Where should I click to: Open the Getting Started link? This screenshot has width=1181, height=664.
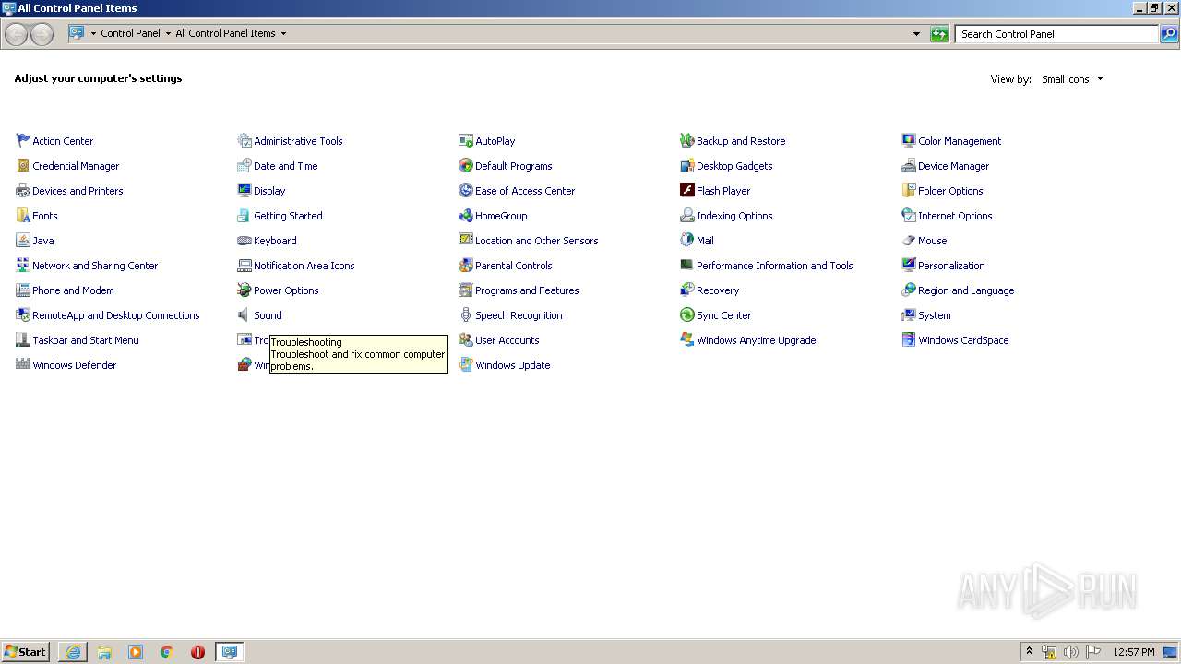click(x=288, y=216)
